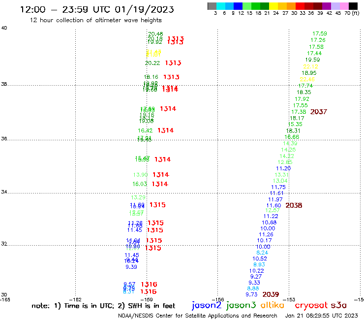
Task: Click the wave height value 8.93
Action: point(259,265)
